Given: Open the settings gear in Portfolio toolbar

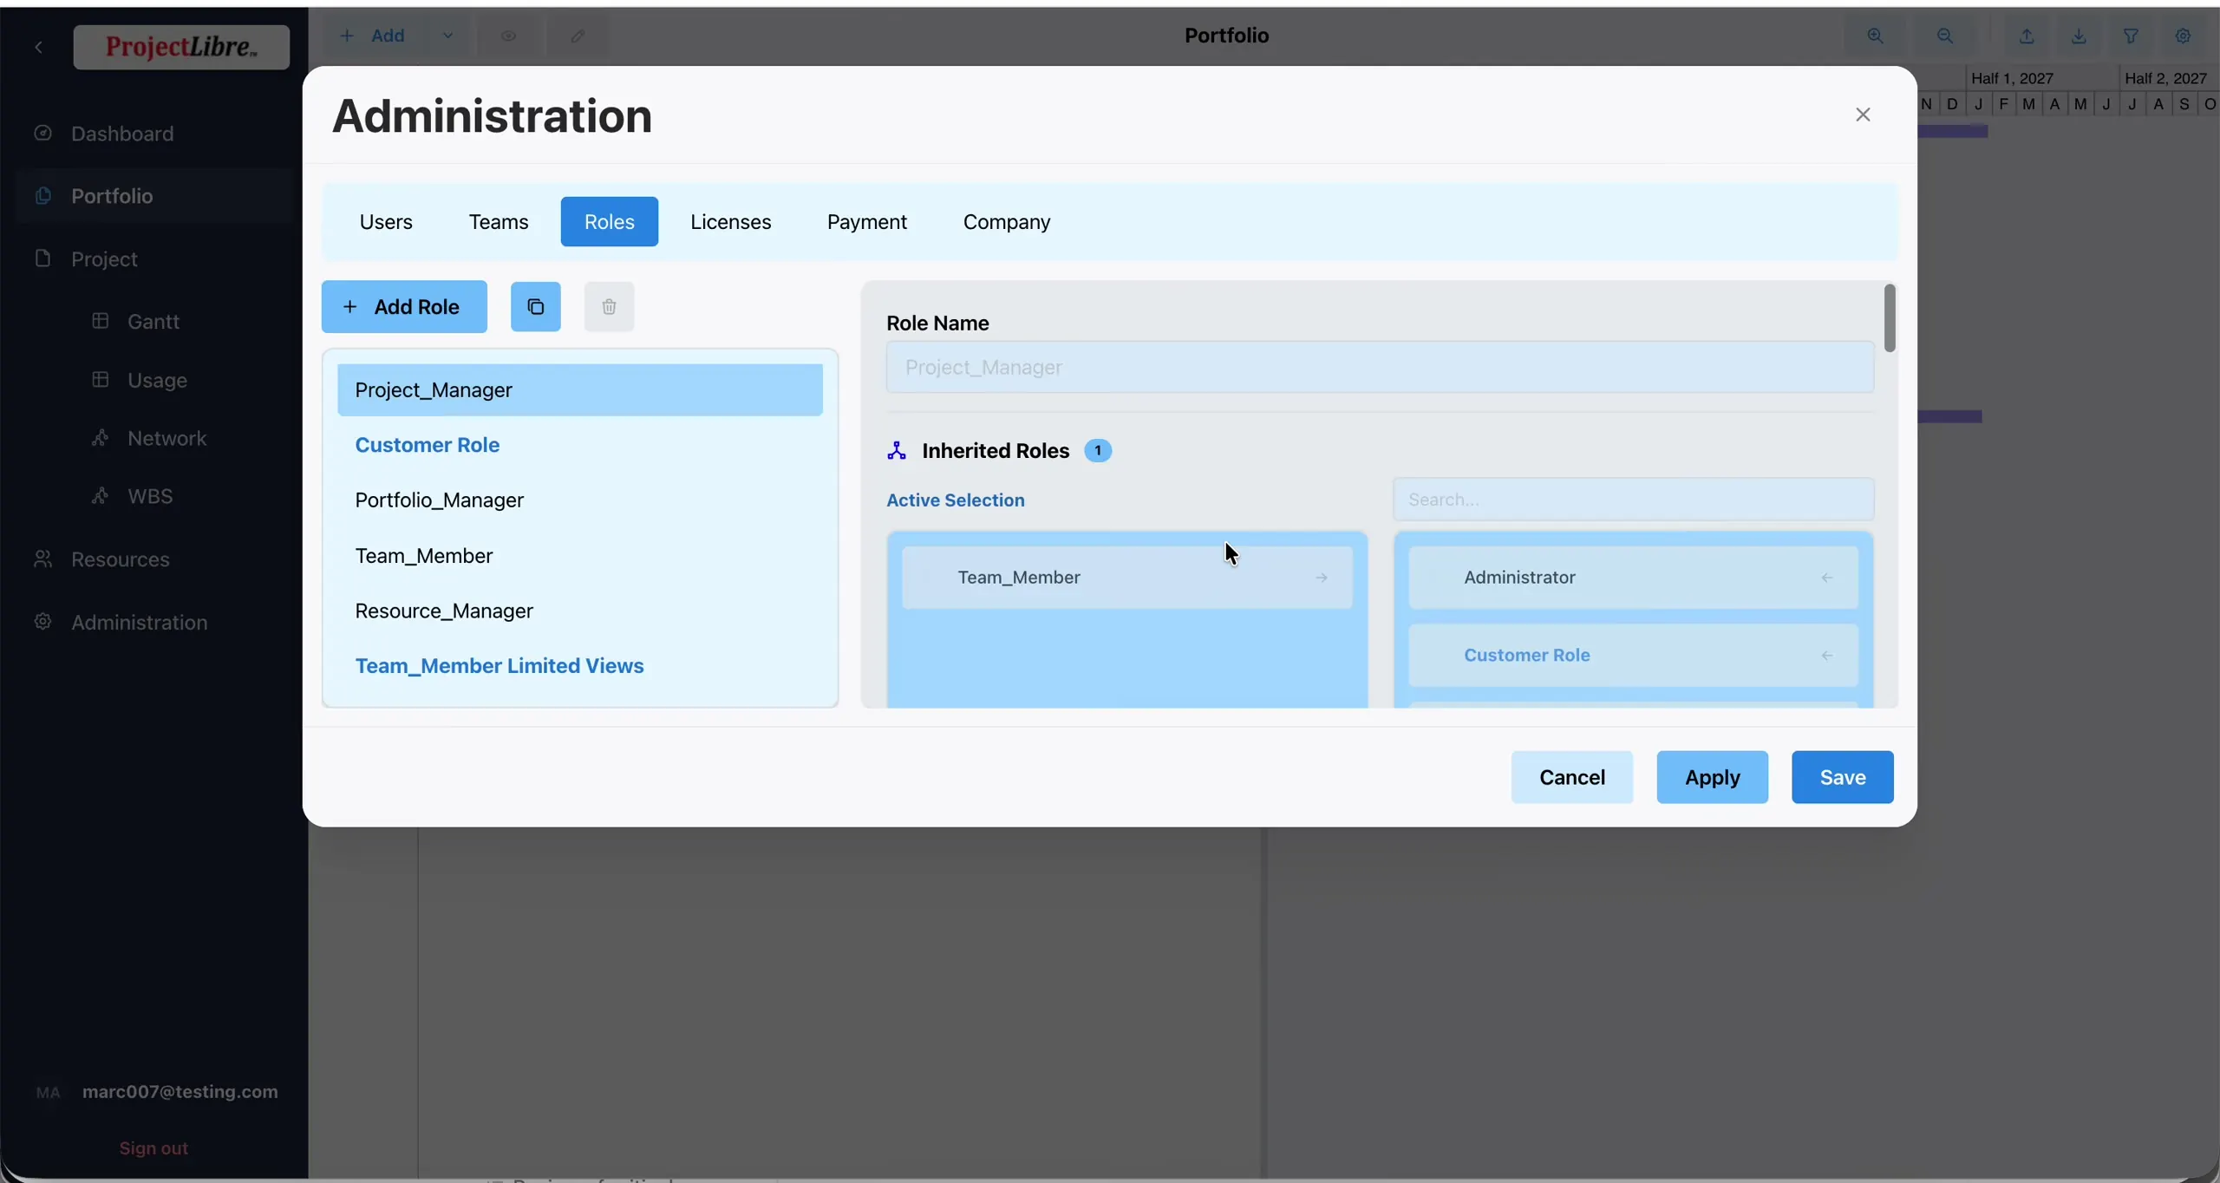Looking at the screenshot, I should pyautogui.click(x=2183, y=36).
